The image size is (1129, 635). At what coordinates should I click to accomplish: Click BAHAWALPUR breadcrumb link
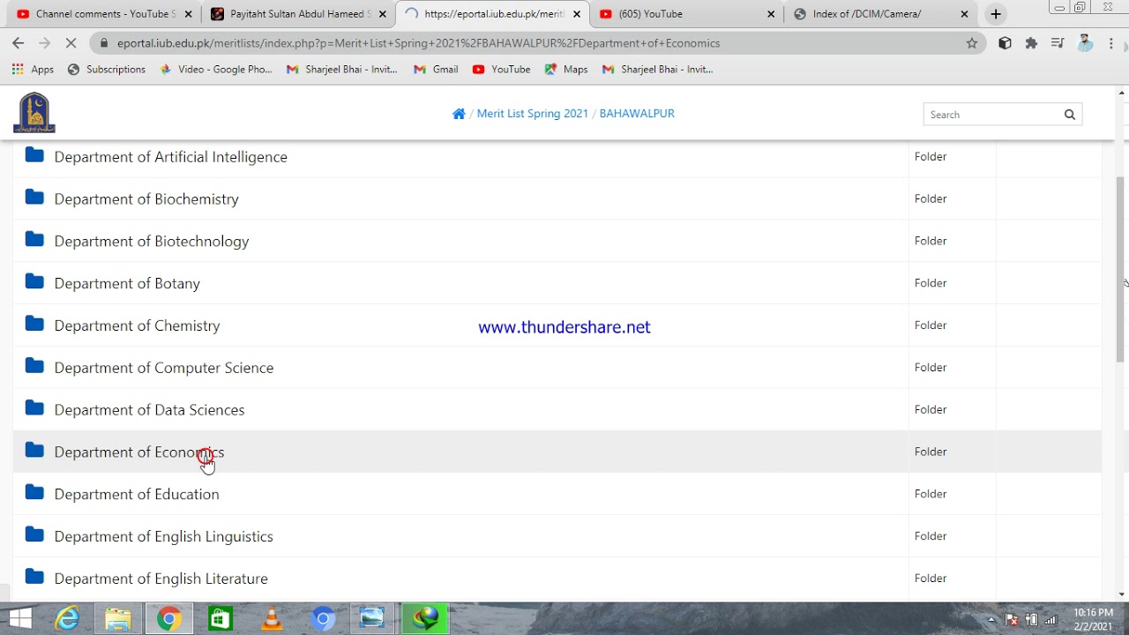point(637,114)
